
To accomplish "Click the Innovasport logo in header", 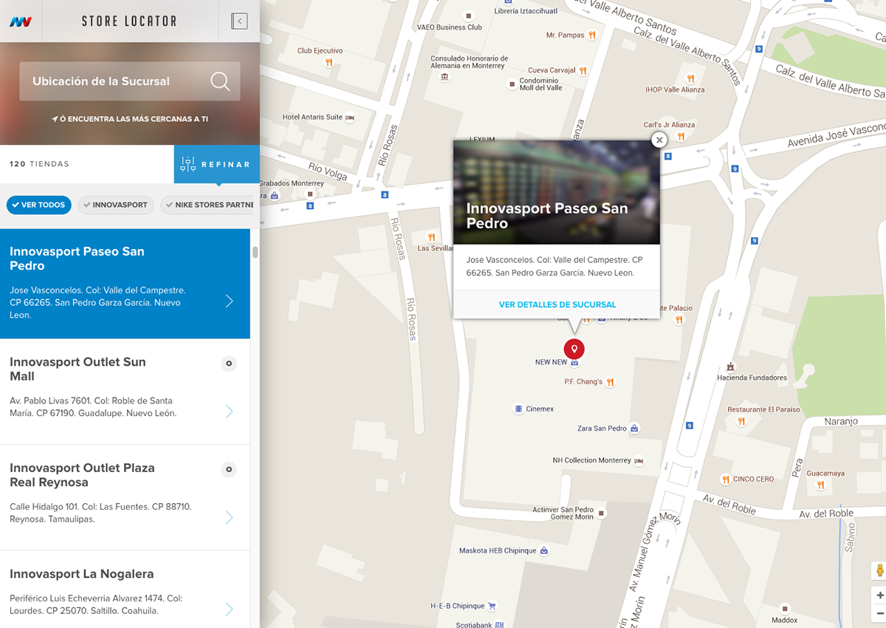I will click(20, 21).
